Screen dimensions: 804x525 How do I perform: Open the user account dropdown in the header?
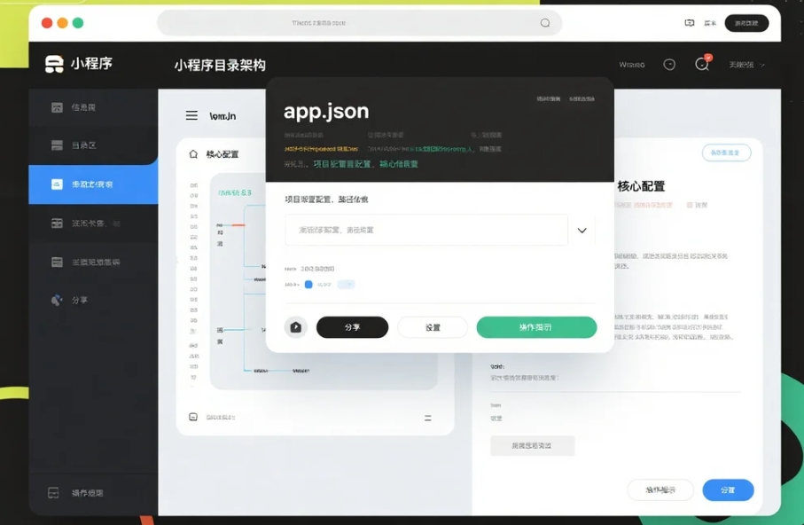[746, 65]
